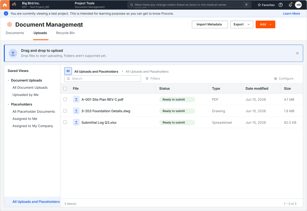This screenshot has height=211, width=307.
Task: Collapse the saved views sidebar
Action: pyautogui.click(x=68, y=71)
